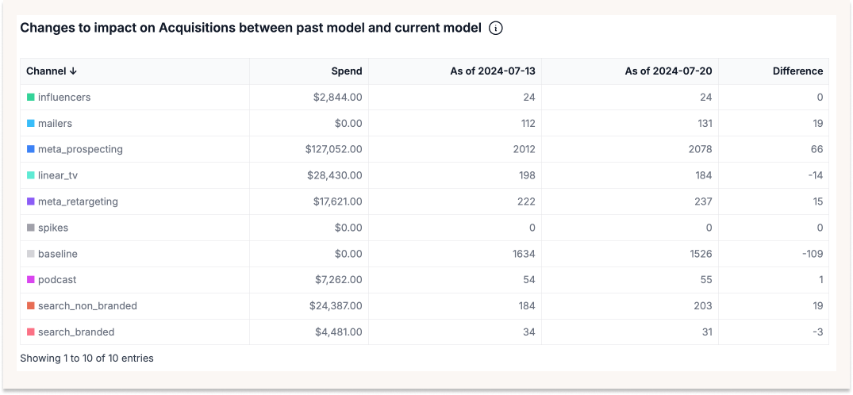Click the meta_prospecting spend value $127,052.00
Image resolution: width=853 pixels, height=395 pixels.
tap(333, 149)
